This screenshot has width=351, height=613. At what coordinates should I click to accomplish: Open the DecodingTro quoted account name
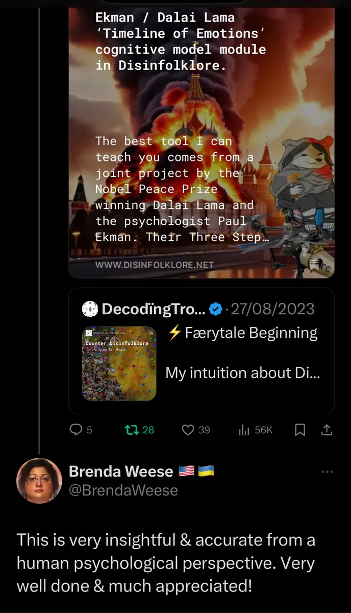154,309
